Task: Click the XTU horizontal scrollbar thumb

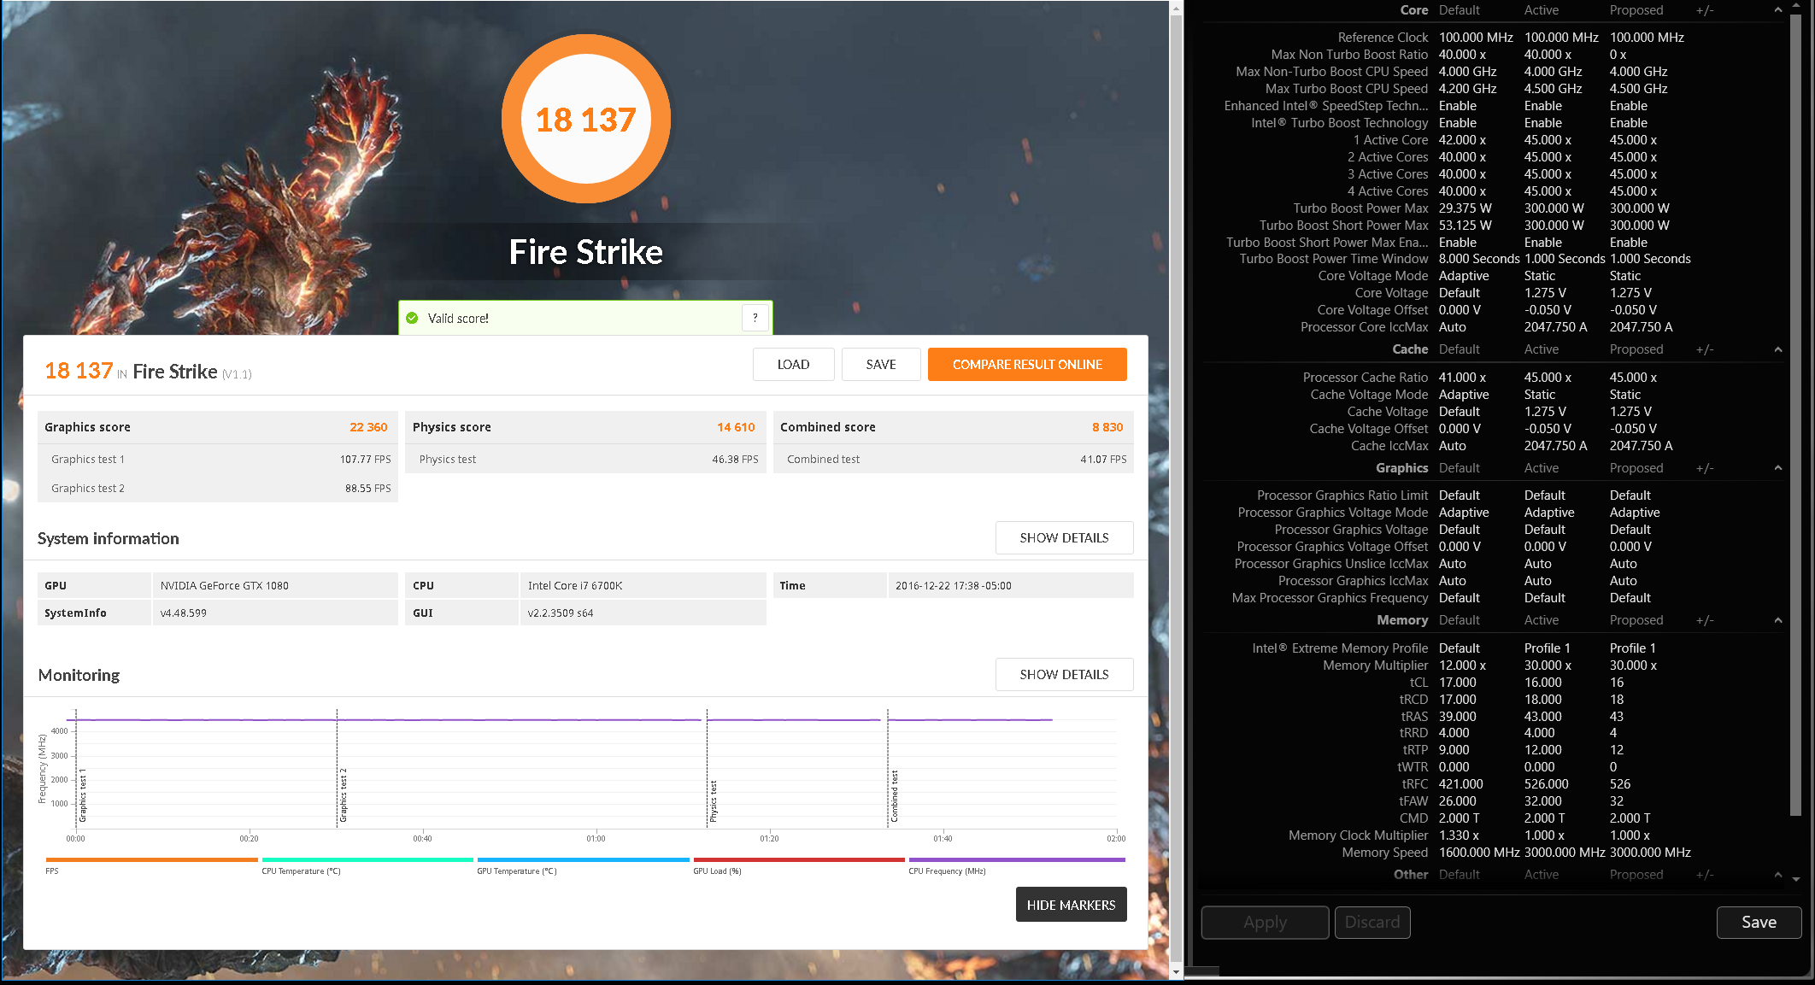Action: click(1201, 970)
